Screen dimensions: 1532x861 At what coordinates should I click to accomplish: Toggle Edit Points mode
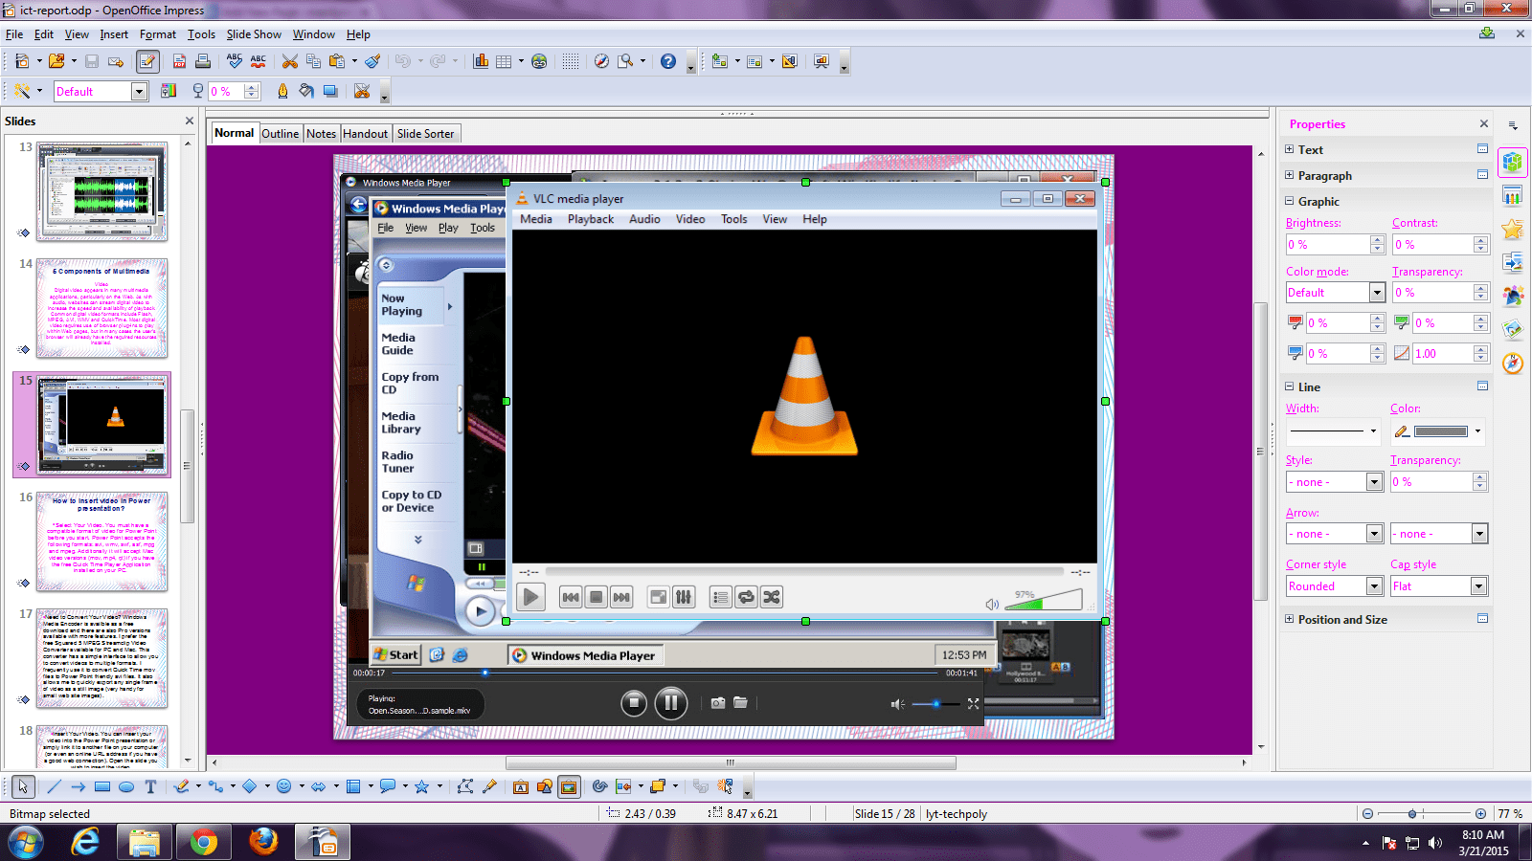tap(465, 786)
